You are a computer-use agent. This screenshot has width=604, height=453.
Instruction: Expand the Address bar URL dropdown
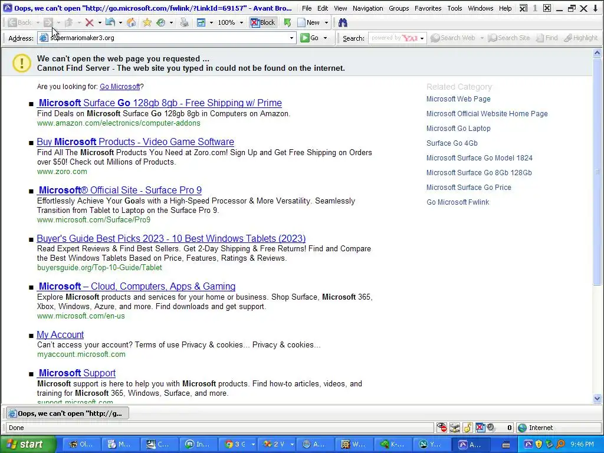click(291, 38)
